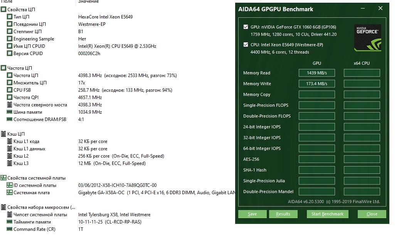
Task: Click the chip icon beside Частота северного моста
Action: pyautogui.click(x=9, y=104)
